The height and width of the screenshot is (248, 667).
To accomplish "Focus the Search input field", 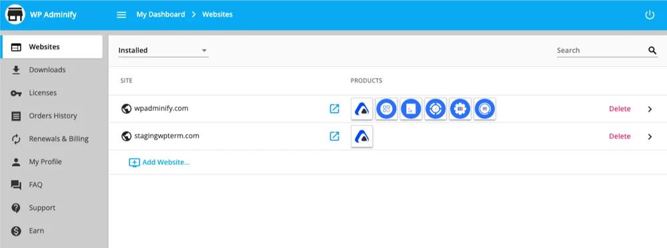I will point(602,51).
